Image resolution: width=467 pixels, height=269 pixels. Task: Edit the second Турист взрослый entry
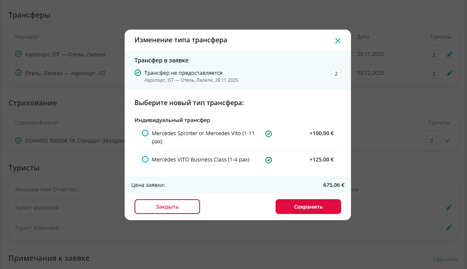point(449,228)
